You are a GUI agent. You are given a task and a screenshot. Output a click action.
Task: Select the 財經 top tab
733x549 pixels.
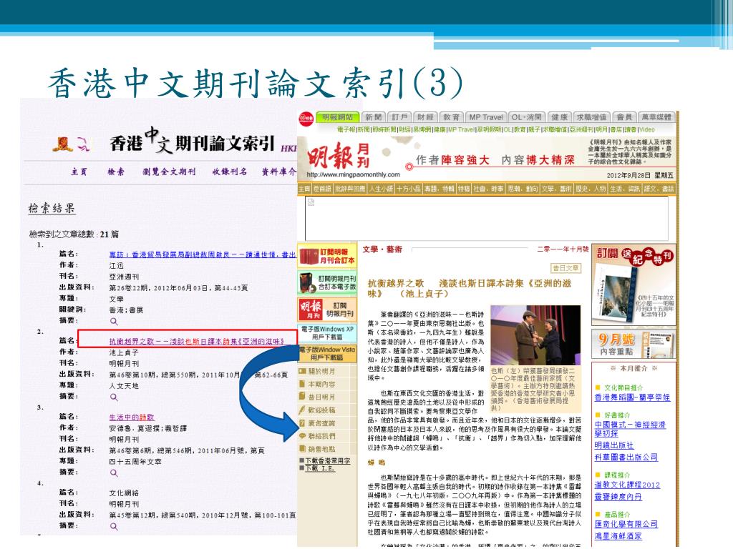tap(425, 117)
